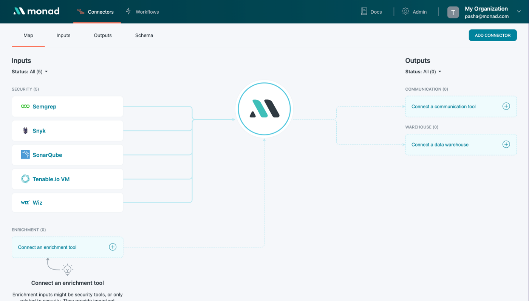Click plus icon to connect enrichment tool
The height and width of the screenshot is (301, 529).
113,247
